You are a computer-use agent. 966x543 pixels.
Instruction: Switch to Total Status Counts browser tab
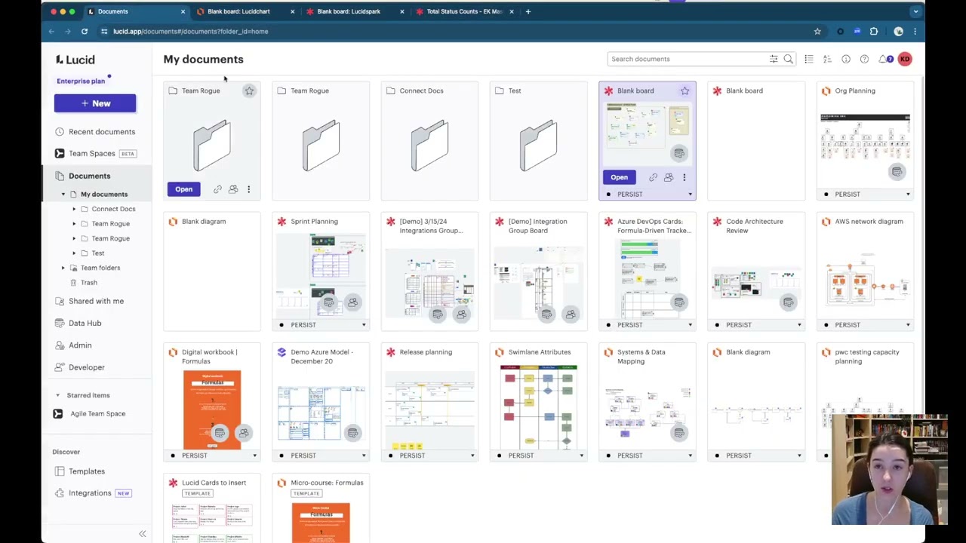(463, 11)
